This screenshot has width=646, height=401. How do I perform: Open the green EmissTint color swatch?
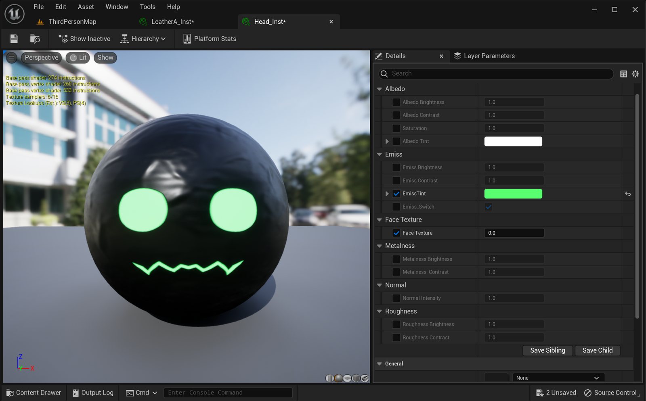click(513, 194)
